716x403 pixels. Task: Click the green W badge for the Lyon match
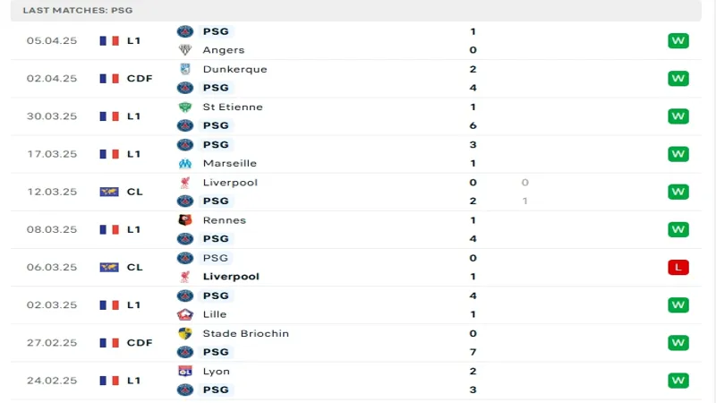pyautogui.click(x=678, y=381)
